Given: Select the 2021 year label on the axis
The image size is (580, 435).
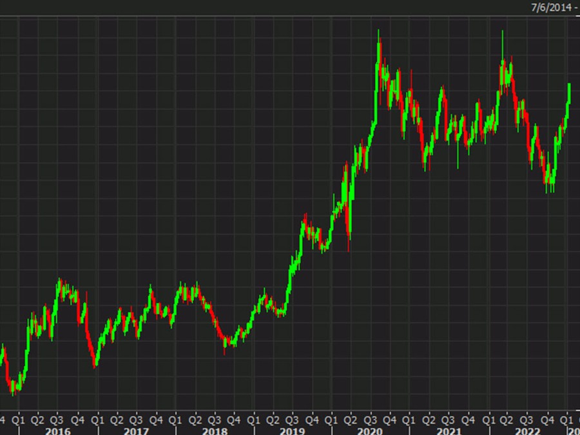Looking at the screenshot, I should click(x=451, y=429).
